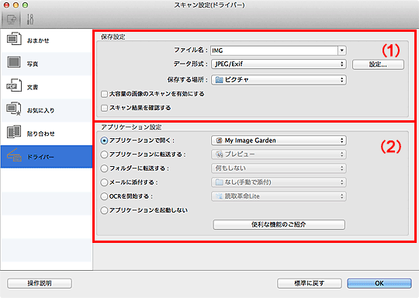This screenshot has height=298, width=419.
Task: Enable スキャン結果を確認する checkbox
Action: point(104,108)
